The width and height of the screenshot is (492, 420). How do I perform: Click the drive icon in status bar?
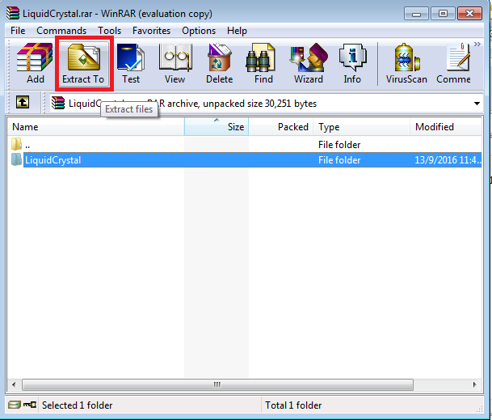(x=14, y=405)
